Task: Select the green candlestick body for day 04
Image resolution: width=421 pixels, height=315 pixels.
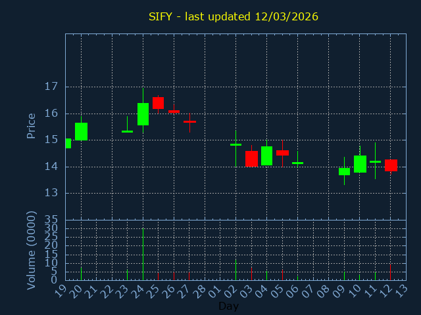Action: click(266, 156)
